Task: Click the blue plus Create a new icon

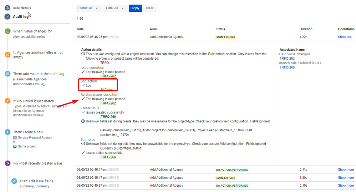Action: pos(8,132)
